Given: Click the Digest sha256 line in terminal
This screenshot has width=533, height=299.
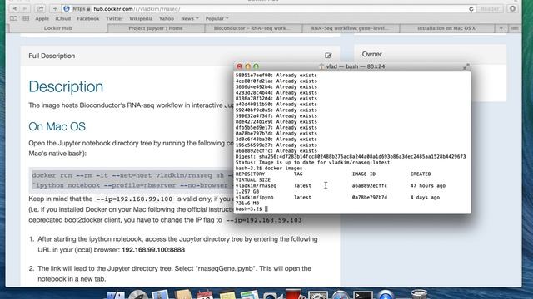Looking at the screenshot, I should (x=351, y=157).
